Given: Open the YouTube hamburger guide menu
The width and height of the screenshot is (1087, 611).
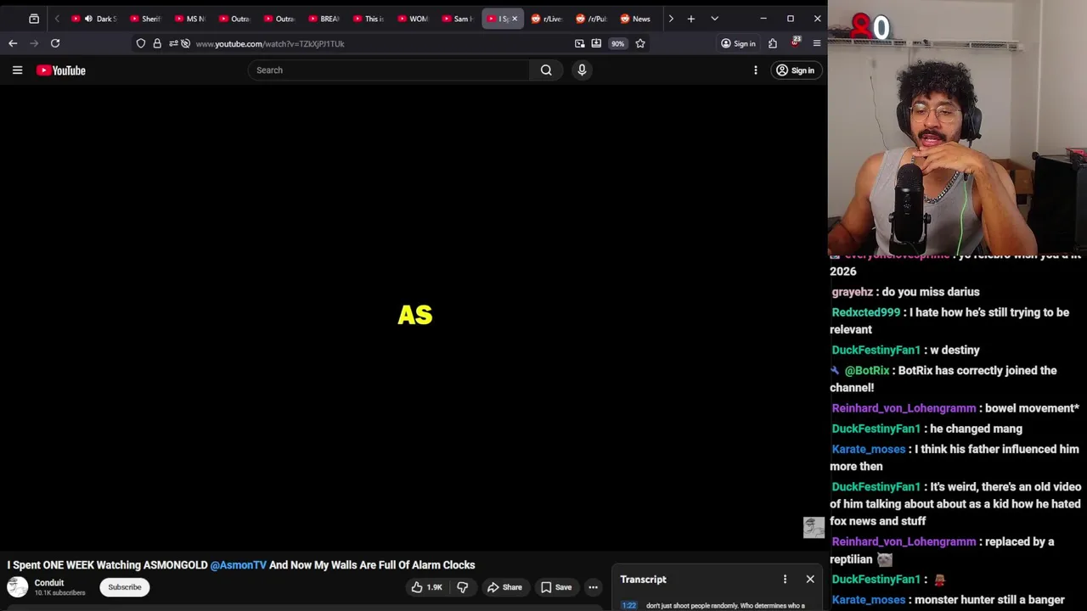Looking at the screenshot, I should coord(17,70).
